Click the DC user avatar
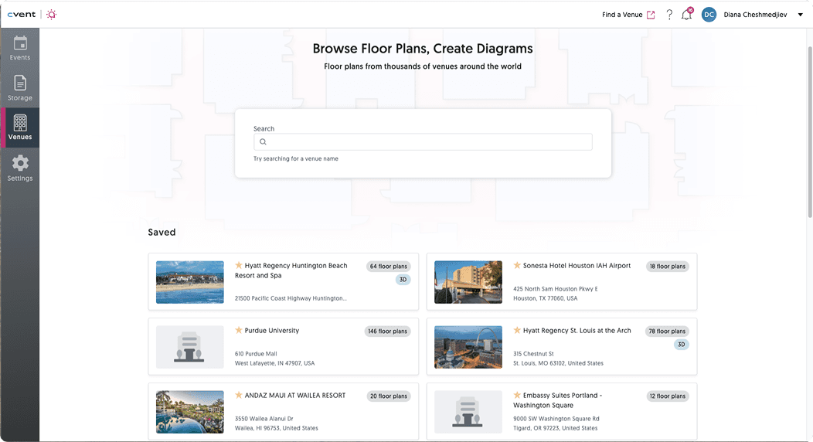The width and height of the screenshot is (813, 442). (x=709, y=15)
